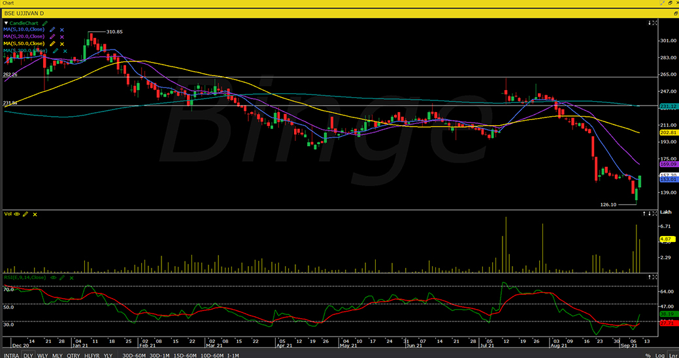Click the RSI(E,9,14,Close) label
Viewport: 679px width, 358px height.
tap(26, 278)
